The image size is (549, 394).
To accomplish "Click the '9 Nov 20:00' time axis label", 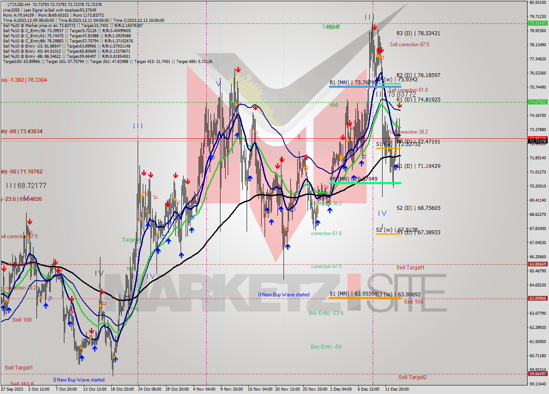I will point(232,389).
